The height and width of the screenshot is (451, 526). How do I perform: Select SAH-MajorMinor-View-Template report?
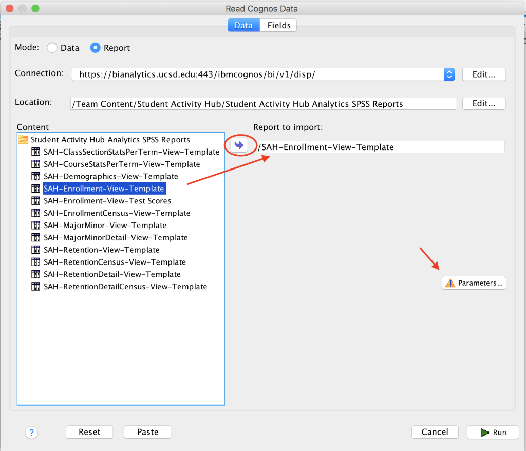tap(105, 225)
